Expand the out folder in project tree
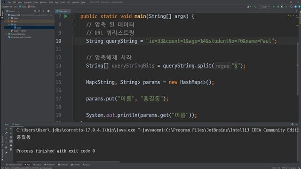 [x=9, y=21]
